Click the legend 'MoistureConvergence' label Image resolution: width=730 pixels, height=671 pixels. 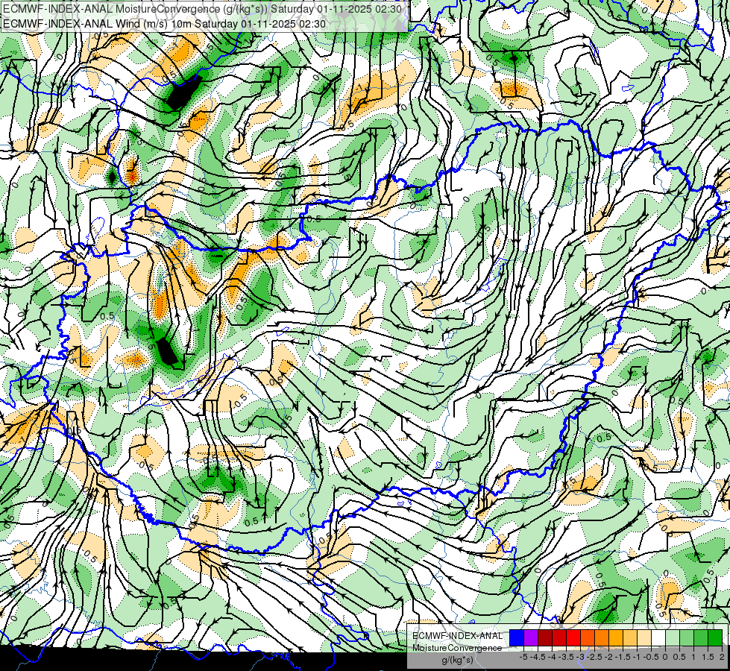pyautogui.click(x=457, y=648)
